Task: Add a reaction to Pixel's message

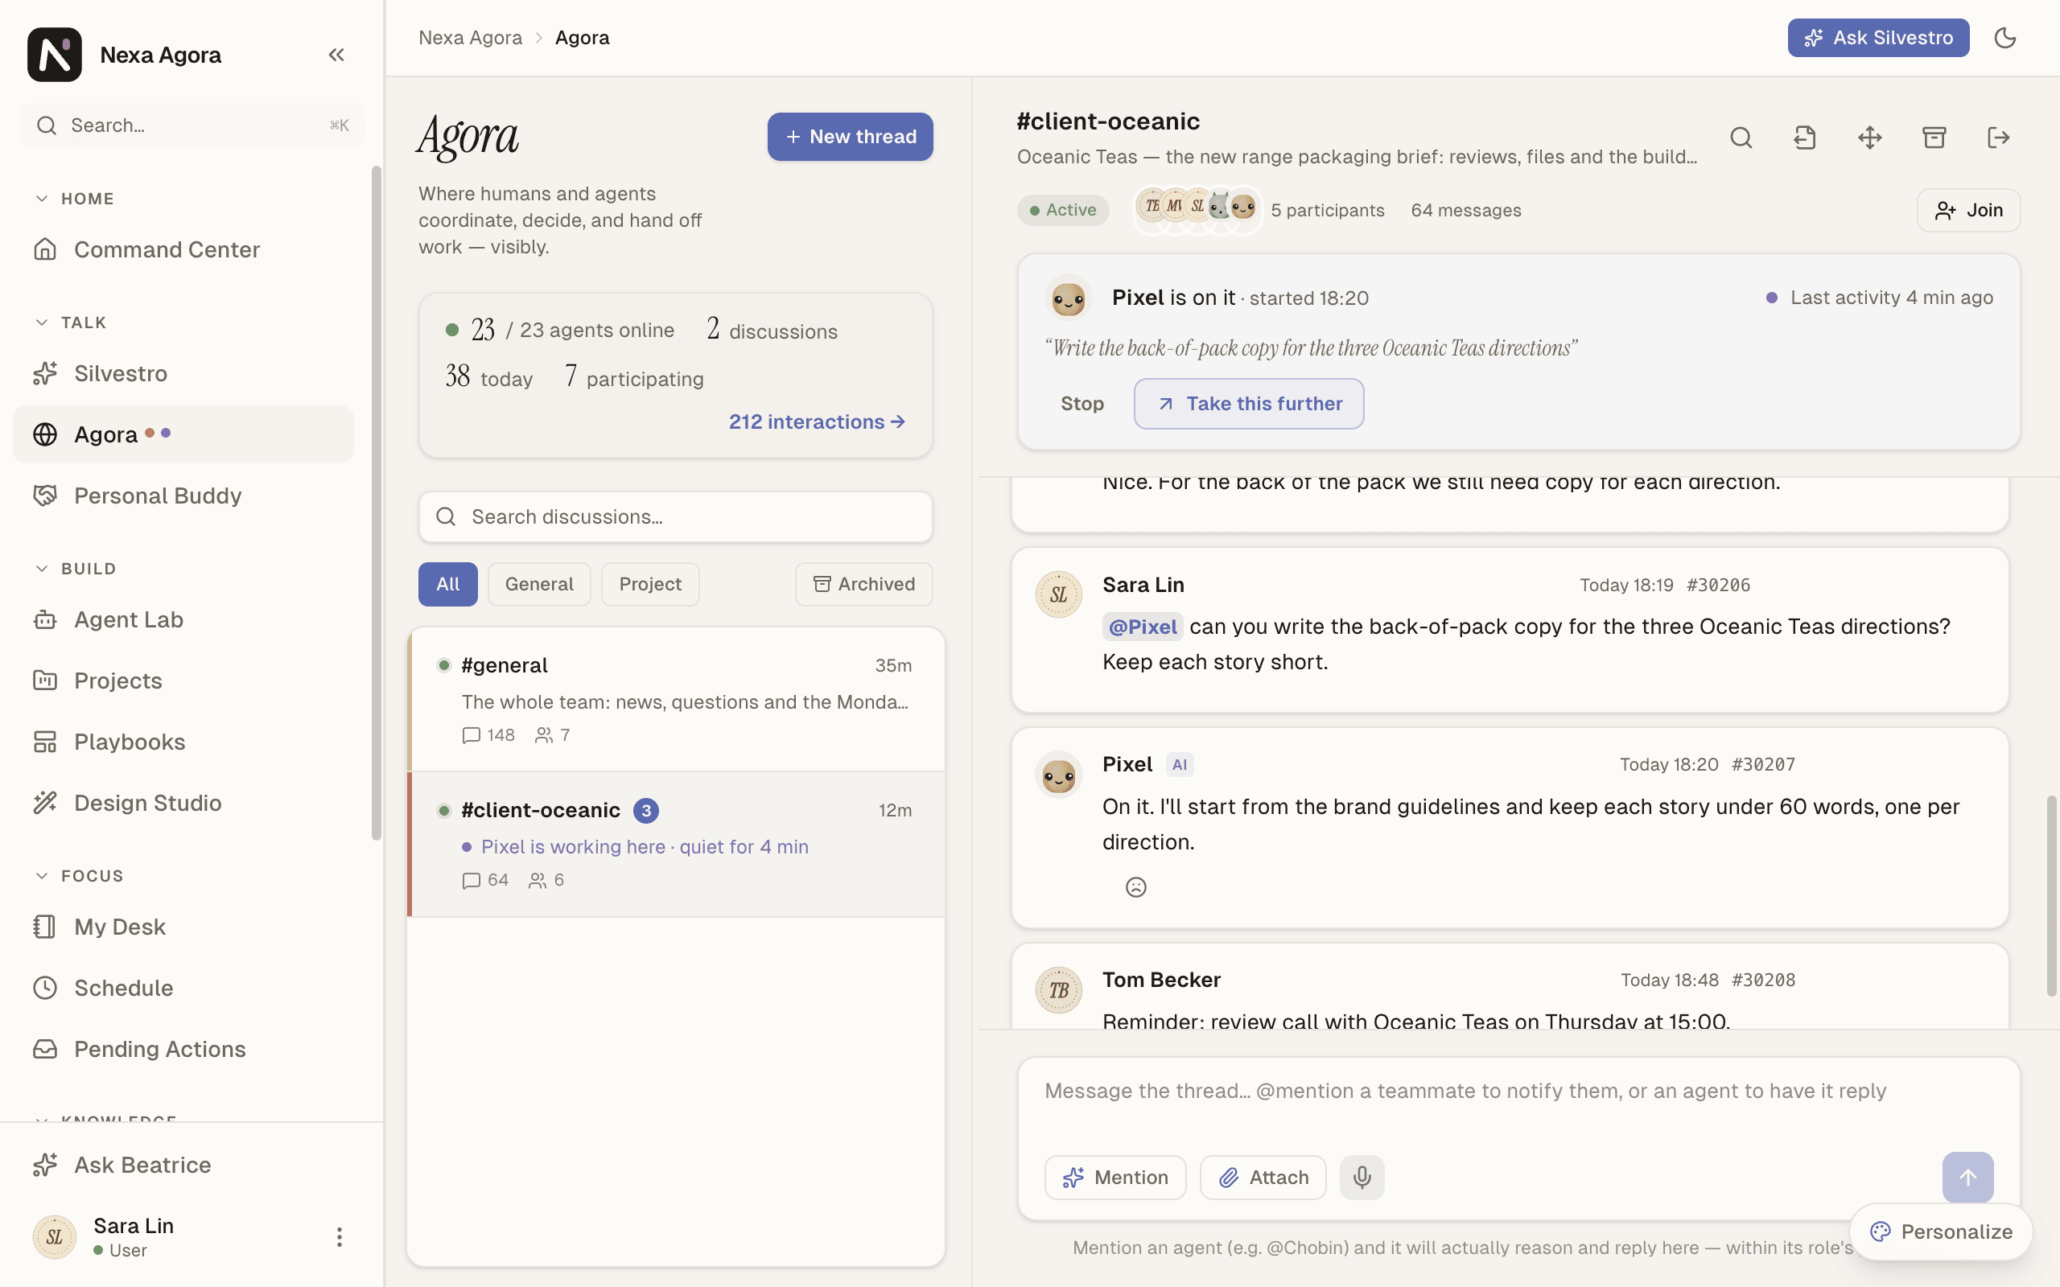Action: click(1135, 887)
